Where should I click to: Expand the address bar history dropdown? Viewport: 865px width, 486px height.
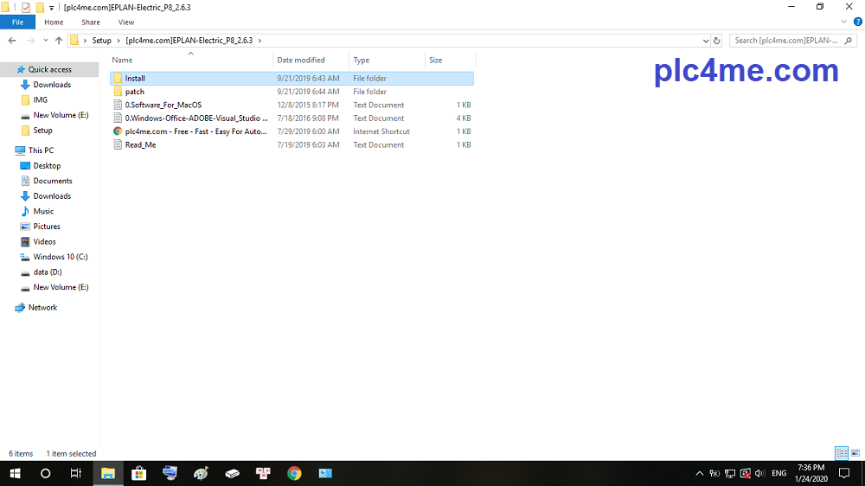click(x=704, y=41)
